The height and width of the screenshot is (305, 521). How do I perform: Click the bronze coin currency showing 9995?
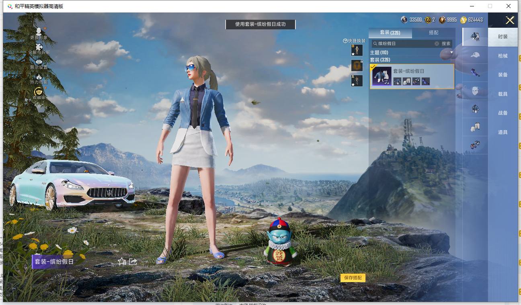(x=442, y=20)
